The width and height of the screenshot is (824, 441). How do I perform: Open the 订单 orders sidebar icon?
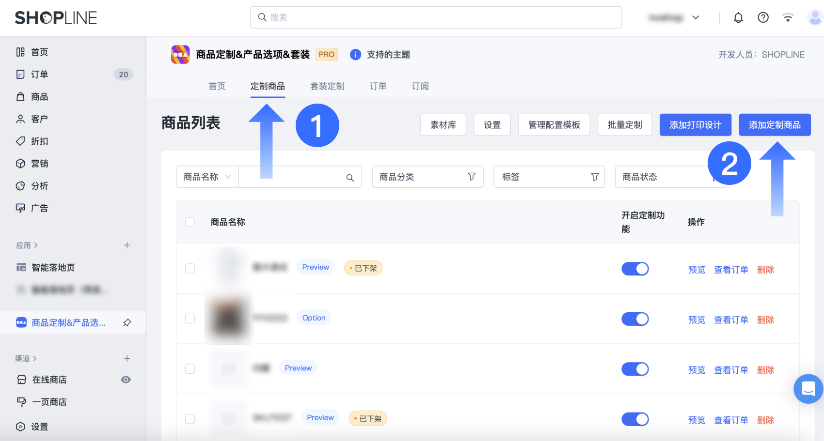[x=20, y=74]
